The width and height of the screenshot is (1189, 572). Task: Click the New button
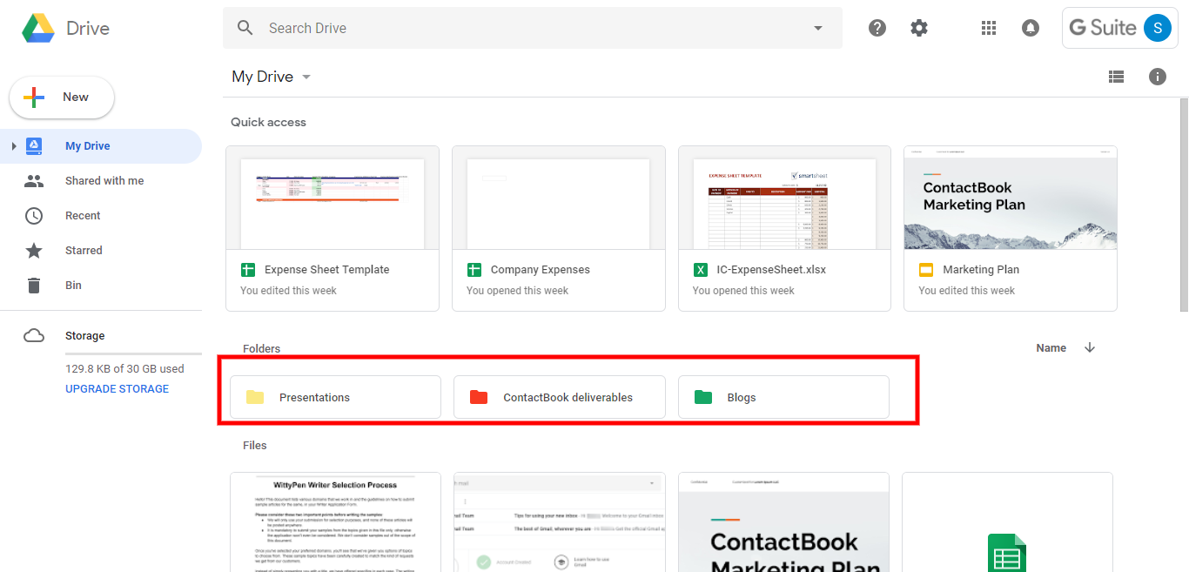click(62, 98)
